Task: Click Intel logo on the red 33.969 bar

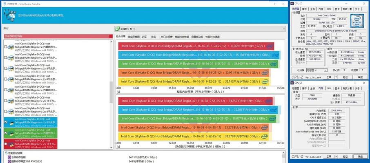Action: coord(270,46)
